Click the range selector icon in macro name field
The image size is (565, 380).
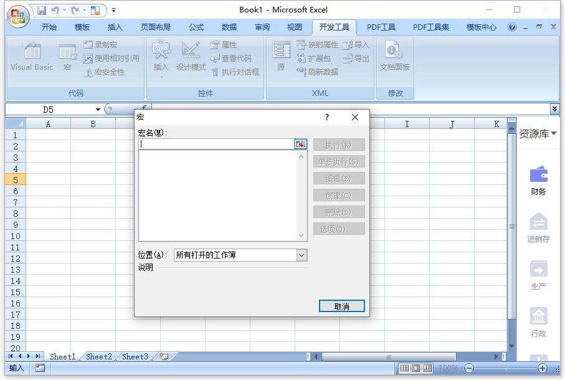300,145
